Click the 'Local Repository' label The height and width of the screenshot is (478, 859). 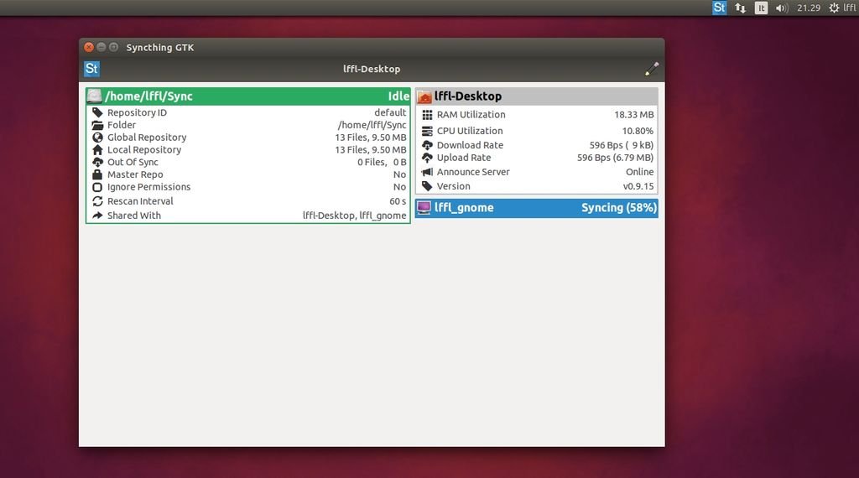coord(144,150)
